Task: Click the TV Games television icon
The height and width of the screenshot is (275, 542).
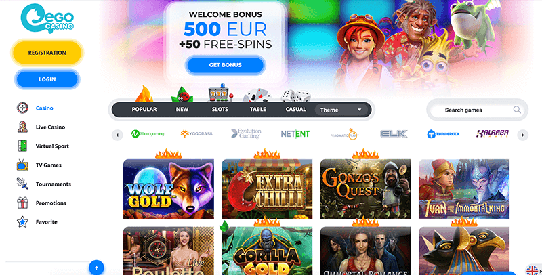Action: 22,165
